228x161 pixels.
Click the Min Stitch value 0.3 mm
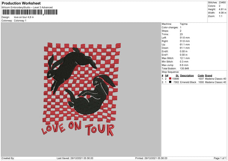click(x=184, y=62)
